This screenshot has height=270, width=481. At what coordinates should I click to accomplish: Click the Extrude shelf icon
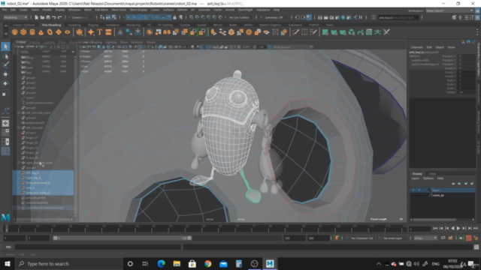tap(213, 32)
